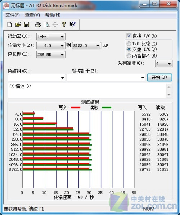The height and width of the screenshot is (215, 180).
Task: Click the 4.0 row label in chart
Action: coord(19,114)
